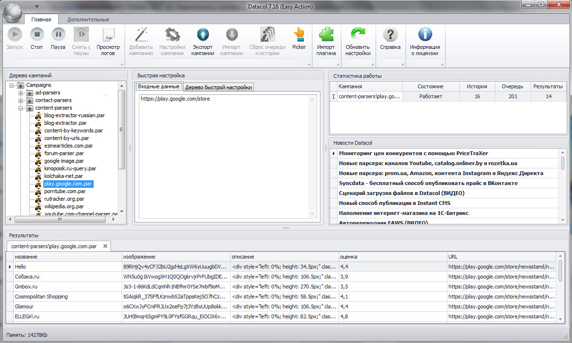572x343 pixels.
Task: Expand the contact-parsers folder node
Action: 21,101
